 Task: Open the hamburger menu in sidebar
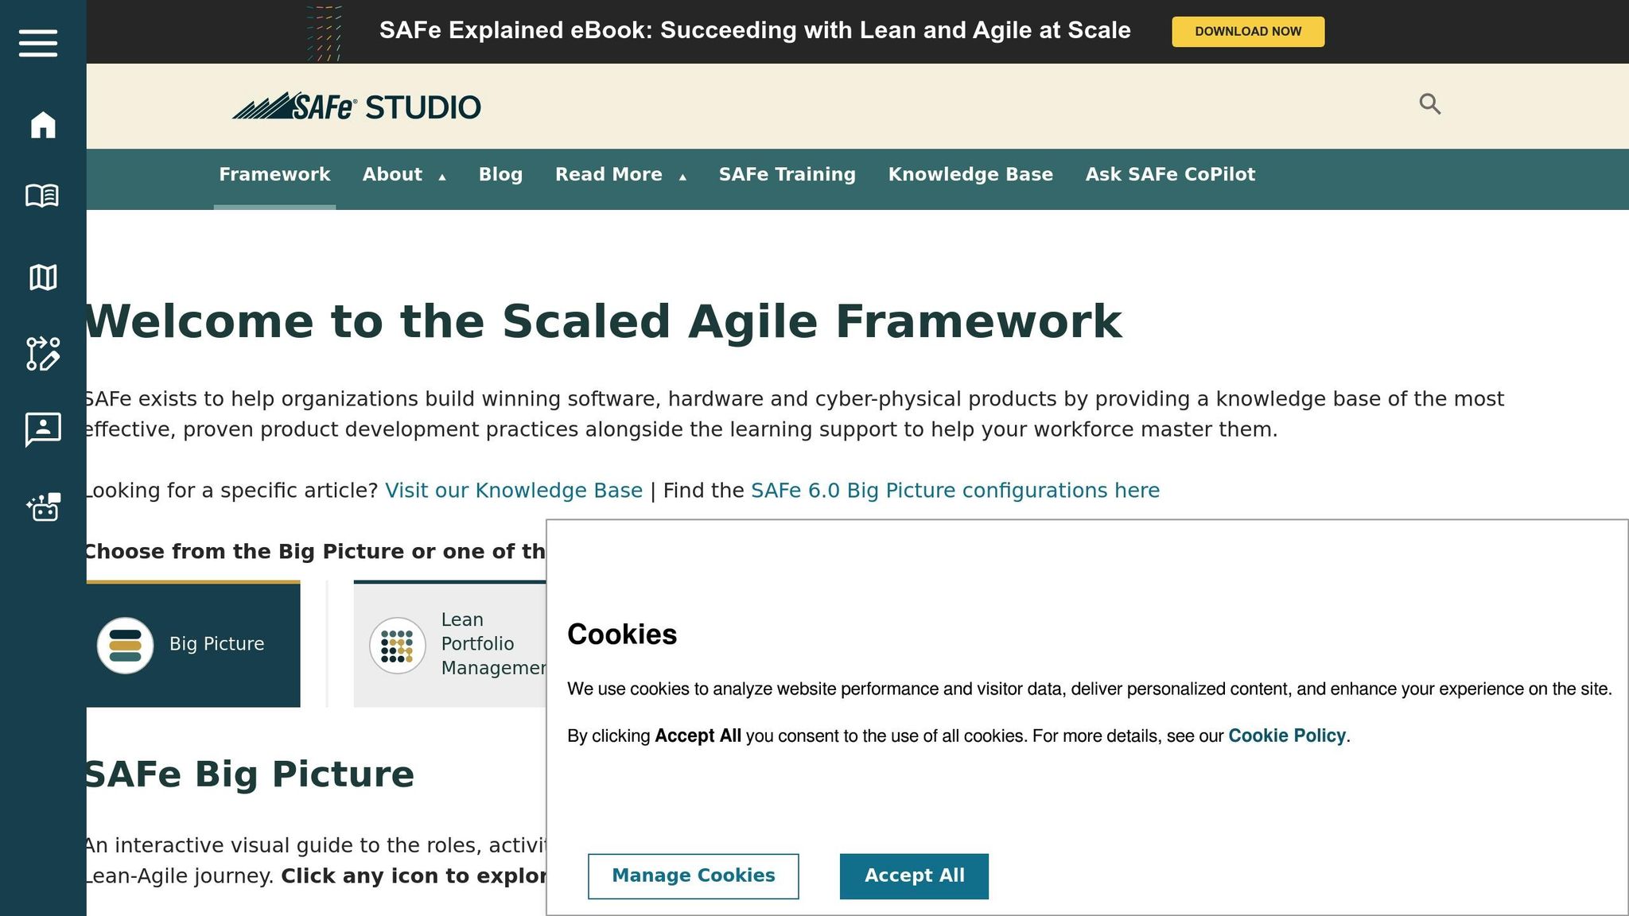point(38,43)
